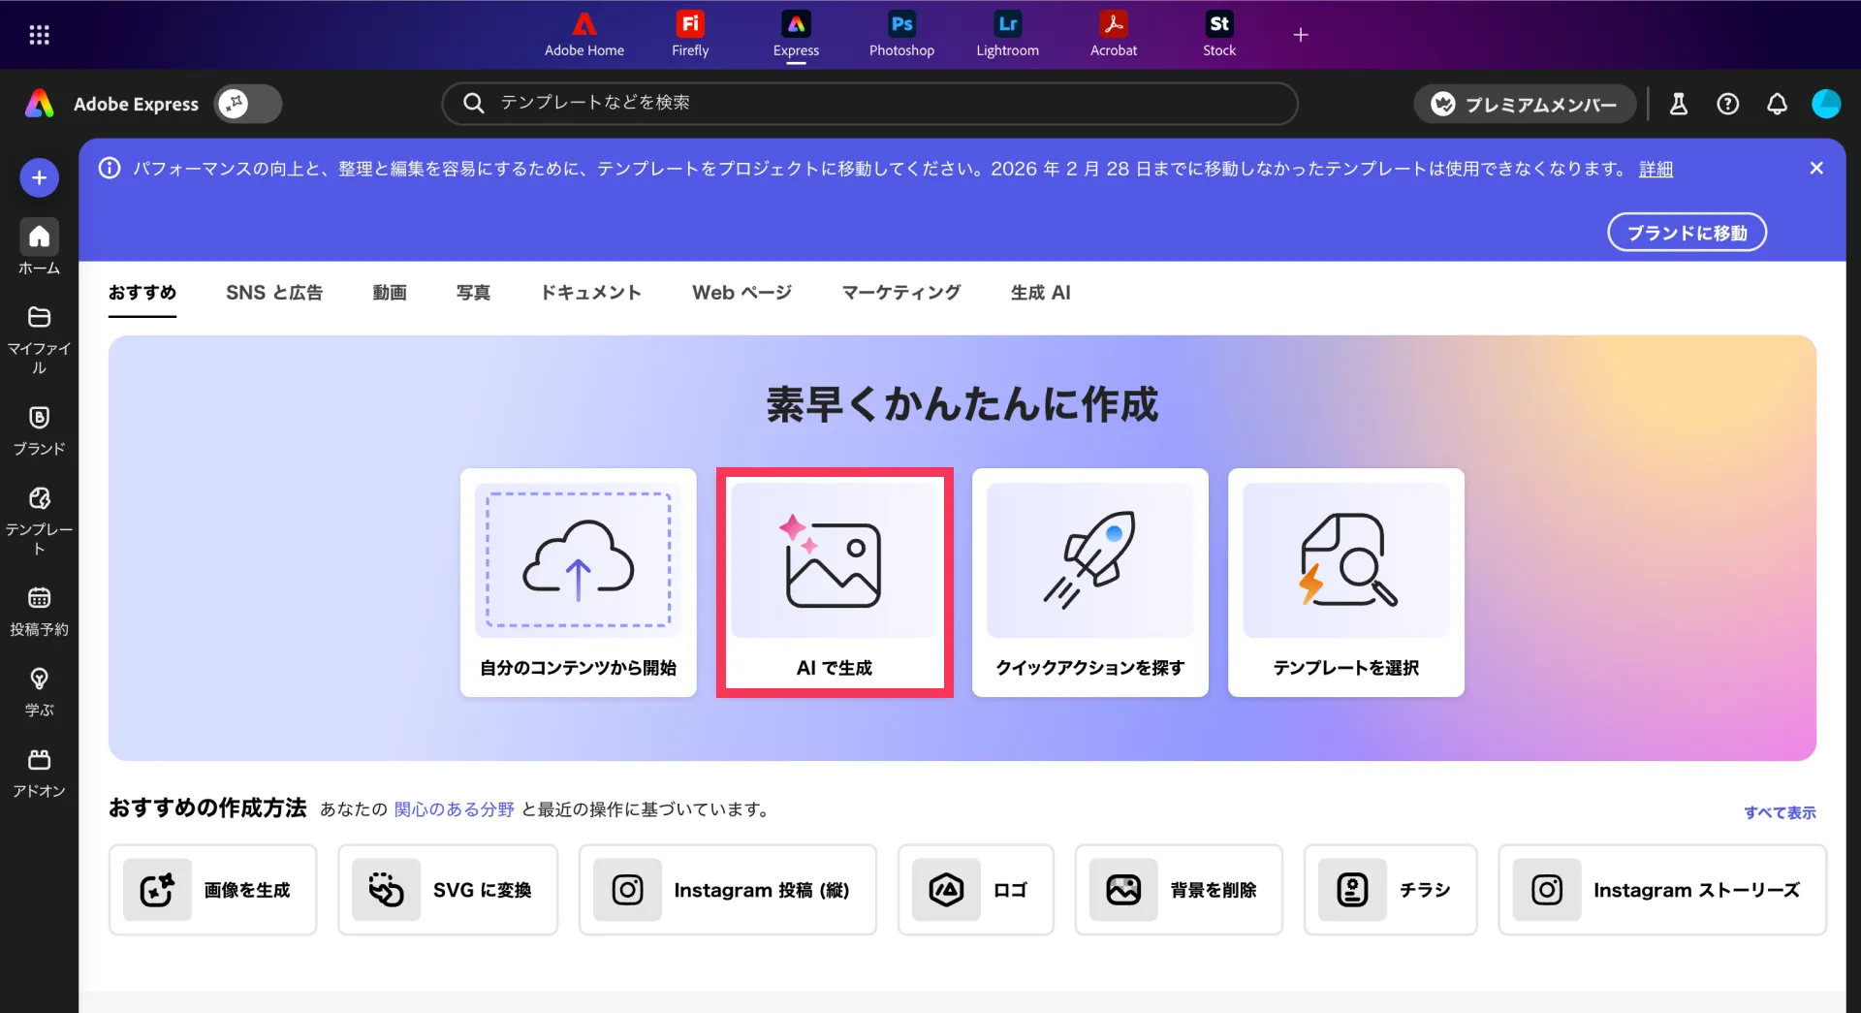The image size is (1861, 1013).
Task: Open アドオン in the left sidebar
Action: (x=39, y=773)
